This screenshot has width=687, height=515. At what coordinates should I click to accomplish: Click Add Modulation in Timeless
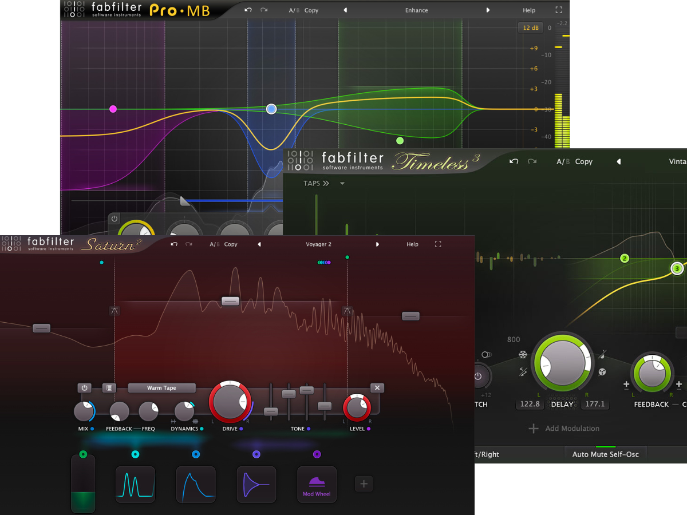(x=564, y=428)
